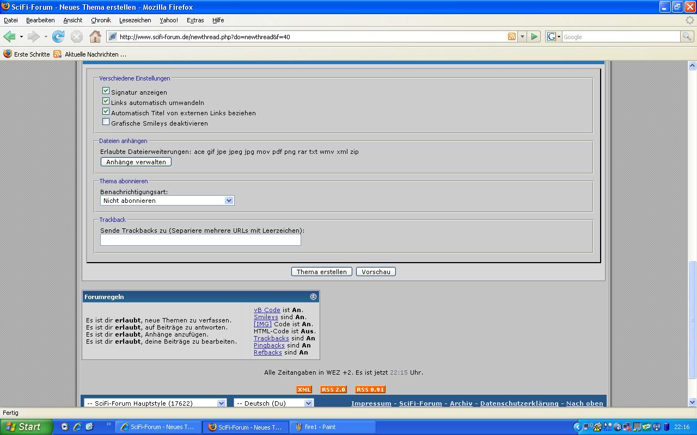Open the Benachrichtigungsart dropdown

pos(167,201)
